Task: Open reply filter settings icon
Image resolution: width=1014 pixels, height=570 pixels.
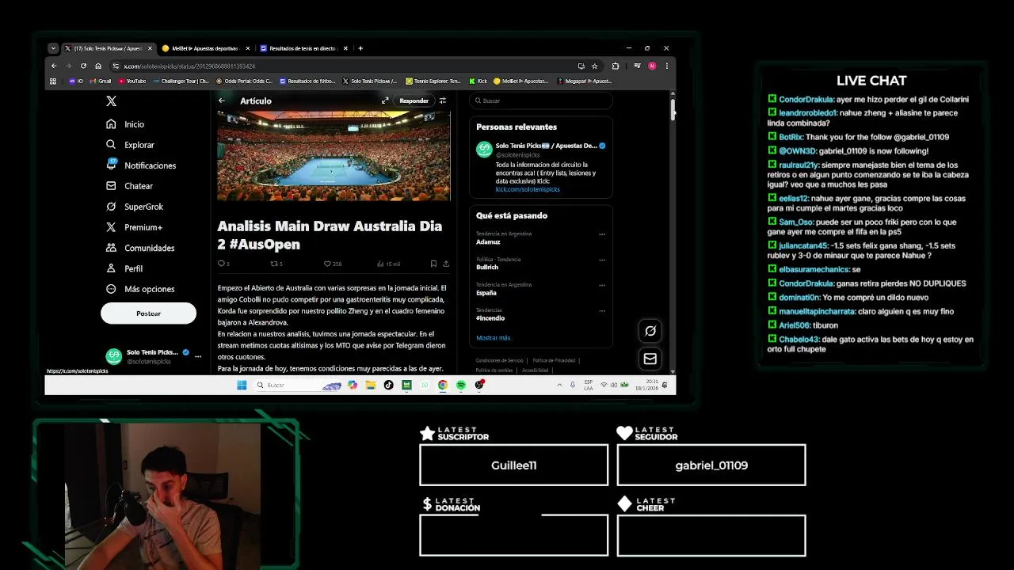Action: (443, 101)
